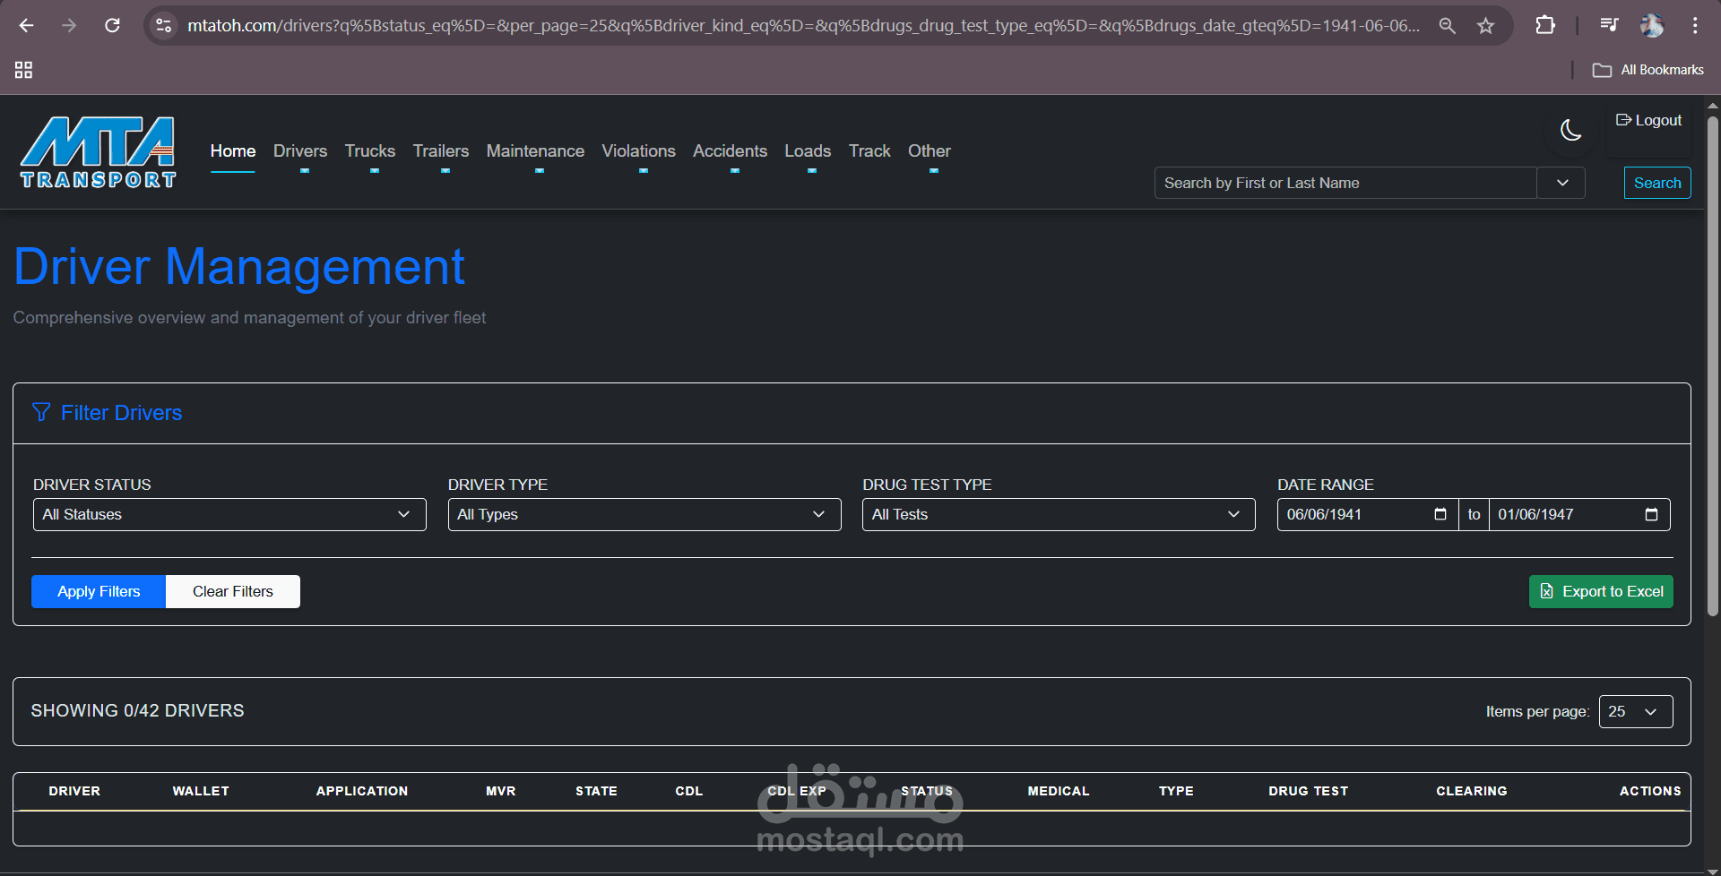Click the DRUG TEST column header
This screenshot has width=1721, height=876.
coord(1309,791)
